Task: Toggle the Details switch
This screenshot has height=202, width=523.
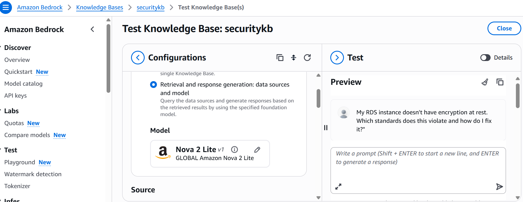Action: point(485,58)
